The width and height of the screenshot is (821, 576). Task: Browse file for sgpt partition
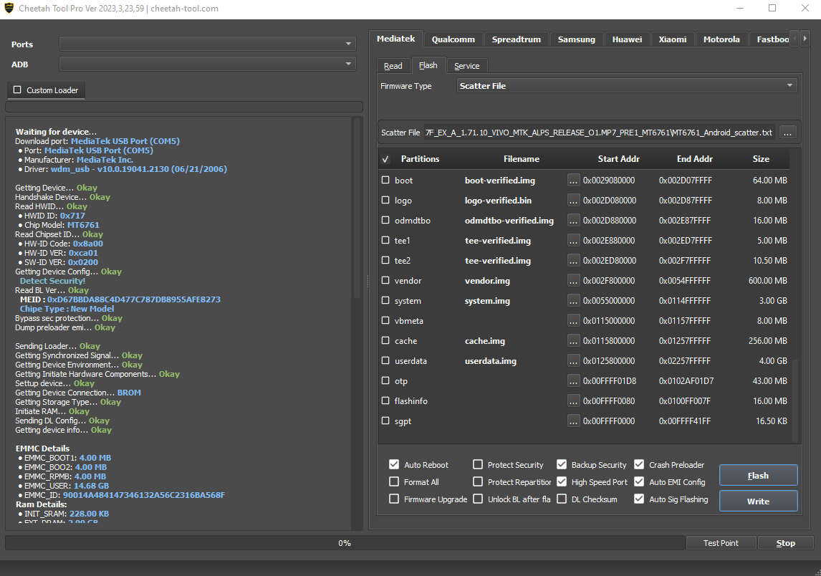tap(573, 421)
